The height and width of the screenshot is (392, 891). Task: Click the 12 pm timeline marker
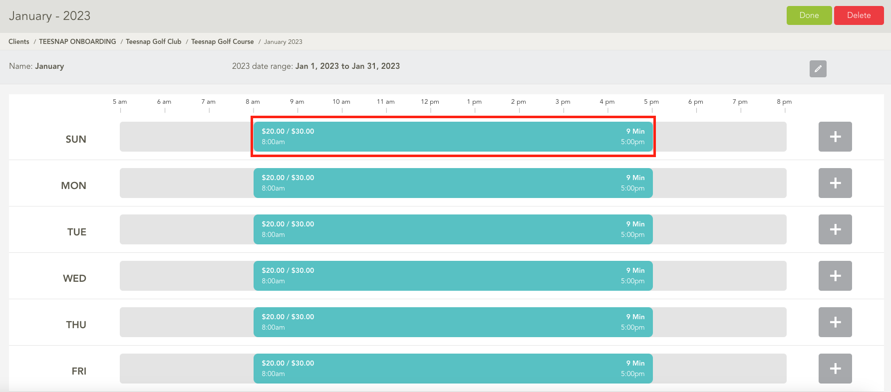point(430,102)
